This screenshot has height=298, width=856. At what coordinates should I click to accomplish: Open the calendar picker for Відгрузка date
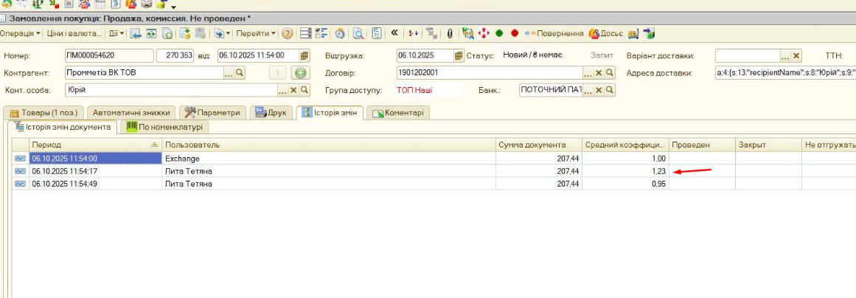click(x=459, y=55)
